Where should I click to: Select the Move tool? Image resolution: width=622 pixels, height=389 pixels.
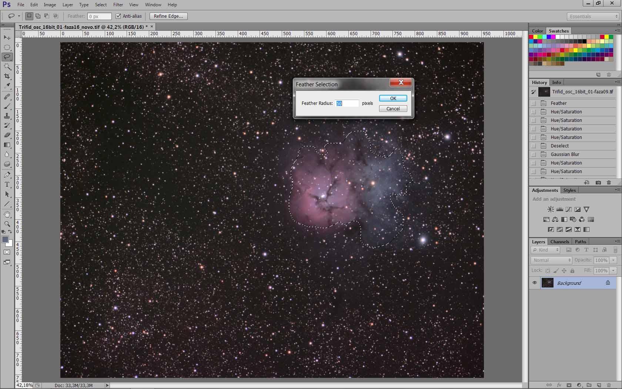click(x=7, y=37)
